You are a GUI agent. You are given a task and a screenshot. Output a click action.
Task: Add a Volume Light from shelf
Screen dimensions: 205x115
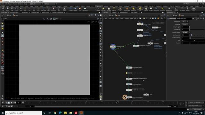pyautogui.click(x=127, y=9)
